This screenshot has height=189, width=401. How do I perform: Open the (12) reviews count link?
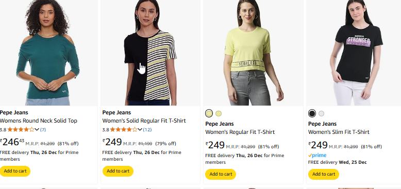coord(147,129)
